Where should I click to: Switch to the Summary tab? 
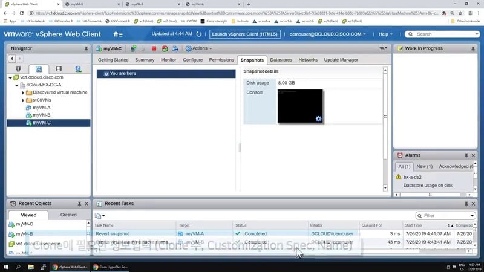(x=145, y=60)
